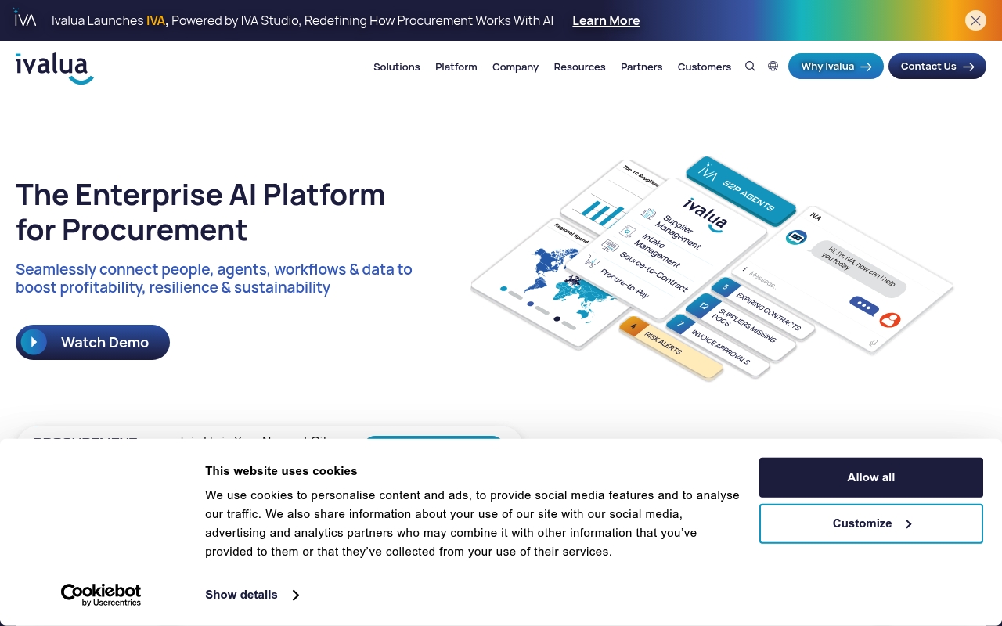Viewport: 1002px width, 626px height.
Task: Click the Why Ivalua button
Action: pos(836,67)
